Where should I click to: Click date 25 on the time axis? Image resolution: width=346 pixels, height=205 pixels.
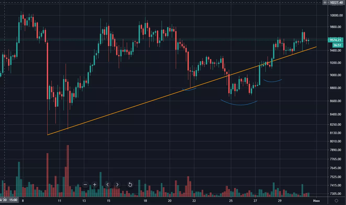(x=231, y=201)
